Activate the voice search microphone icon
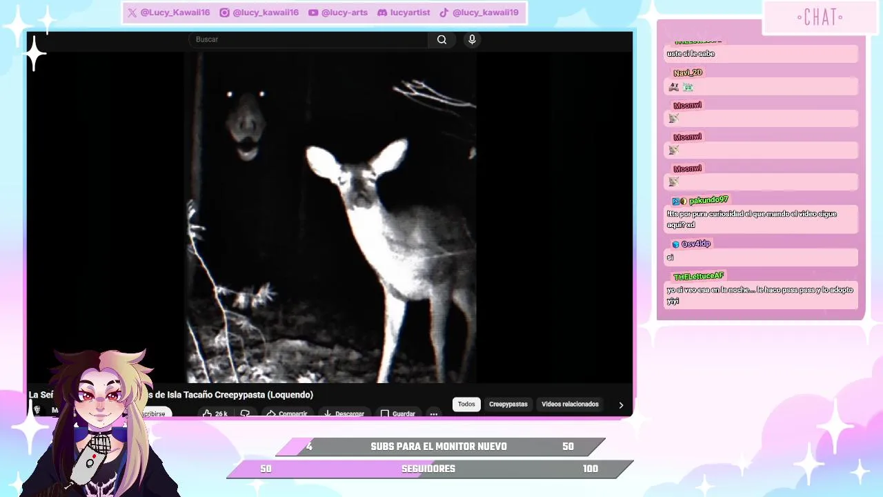The image size is (883, 497). pos(472,40)
